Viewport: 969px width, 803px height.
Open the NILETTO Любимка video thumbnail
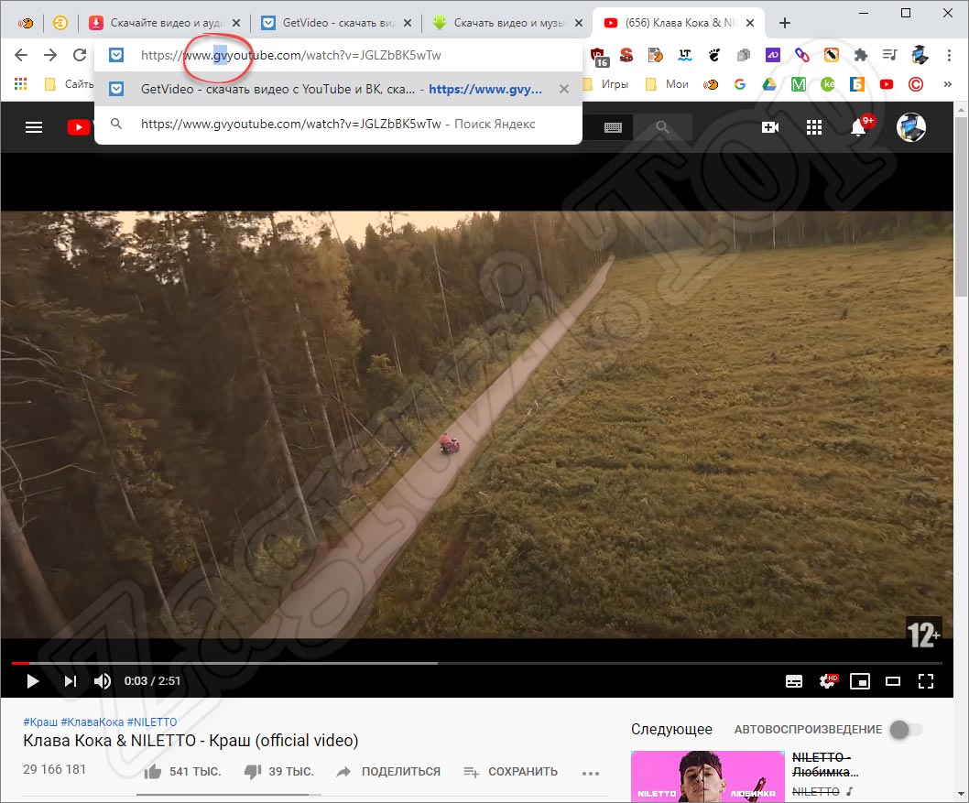click(x=708, y=776)
